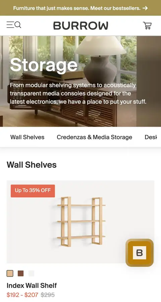View the Index Wall Shelf product image
Image resolution: width=161 pixels, height=302 pixels.
point(80,222)
